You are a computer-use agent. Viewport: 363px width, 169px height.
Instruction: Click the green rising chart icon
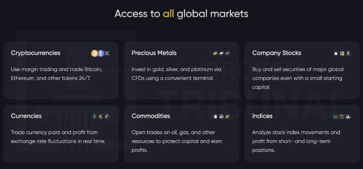pos(336,116)
